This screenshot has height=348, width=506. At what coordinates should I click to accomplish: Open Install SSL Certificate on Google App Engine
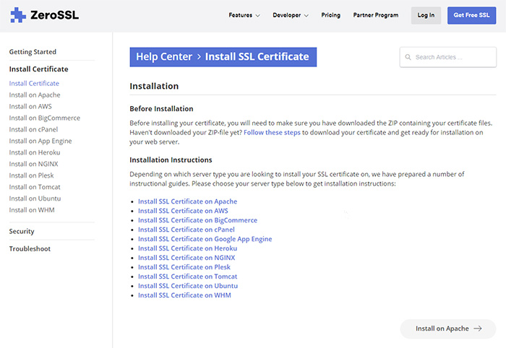pyautogui.click(x=205, y=239)
